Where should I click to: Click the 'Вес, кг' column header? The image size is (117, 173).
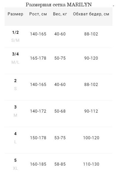coord(60,14)
